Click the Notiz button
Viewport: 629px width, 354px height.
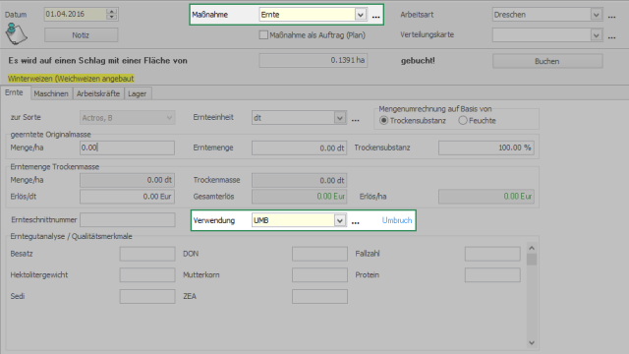(81, 35)
